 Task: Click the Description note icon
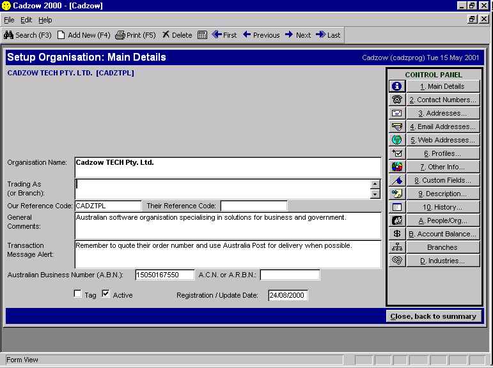[x=397, y=194]
